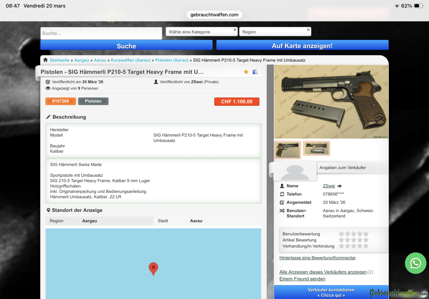
Task: Click the 'Auf Karte anzeigen!' button
Action: pos(302,46)
